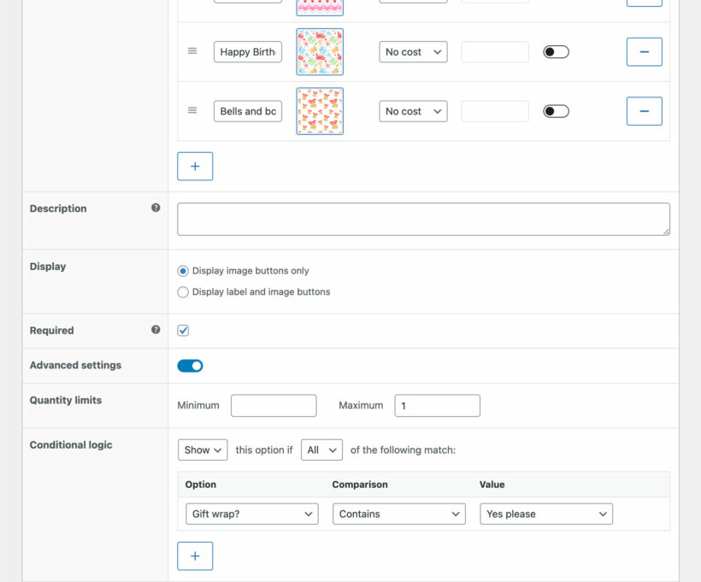Click the Happy Birthday swatch thumbnail
This screenshot has height=582, width=701.
pos(320,51)
